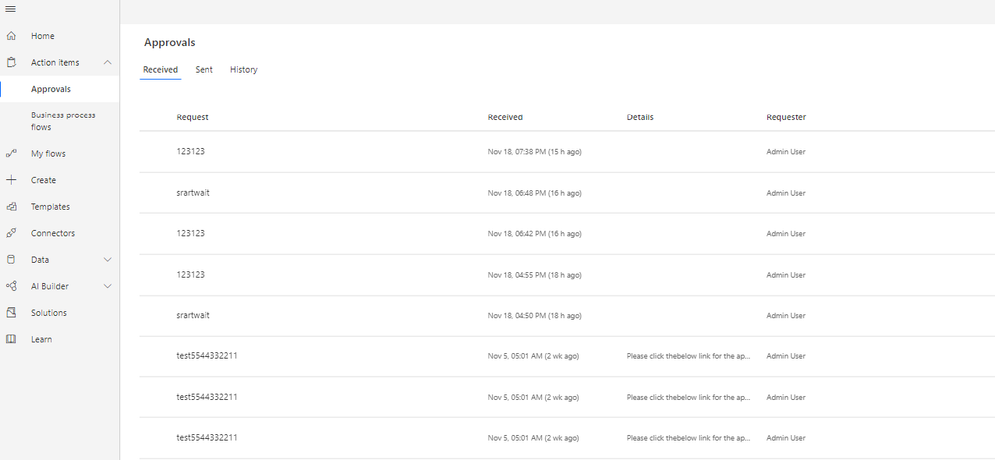Open the first test5544332211 request
995x460 pixels.
pos(206,355)
